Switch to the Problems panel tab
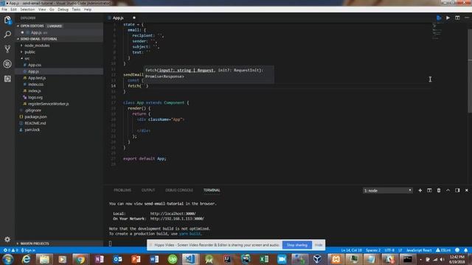 [122, 190]
